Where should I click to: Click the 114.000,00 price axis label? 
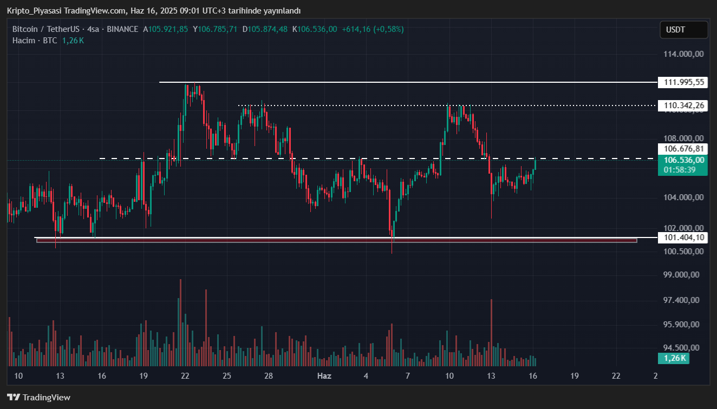click(x=683, y=54)
